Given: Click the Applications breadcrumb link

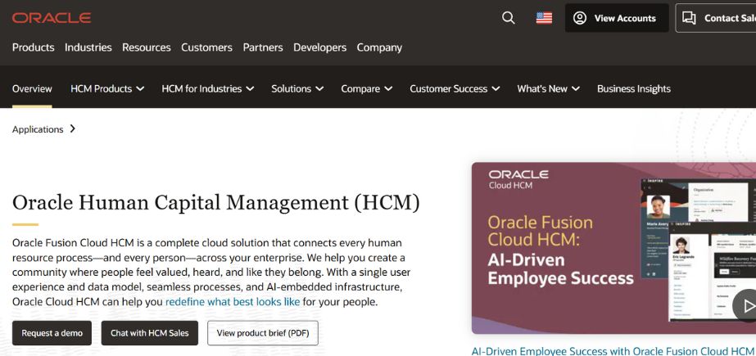Looking at the screenshot, I should point(38,129).
